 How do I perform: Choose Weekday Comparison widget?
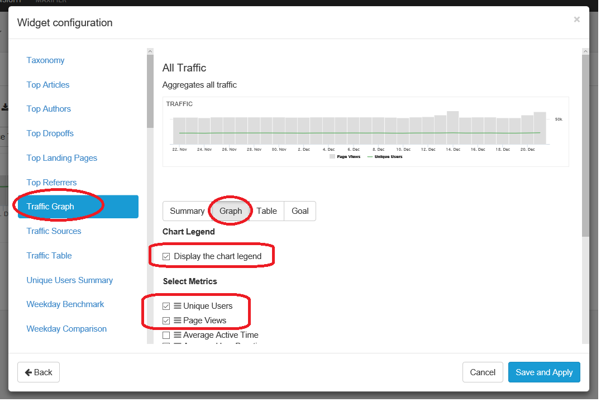point(67,330)
